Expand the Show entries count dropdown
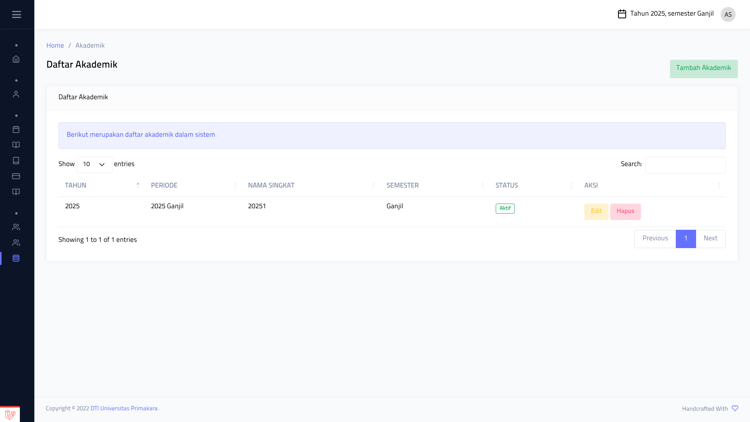 94,165
